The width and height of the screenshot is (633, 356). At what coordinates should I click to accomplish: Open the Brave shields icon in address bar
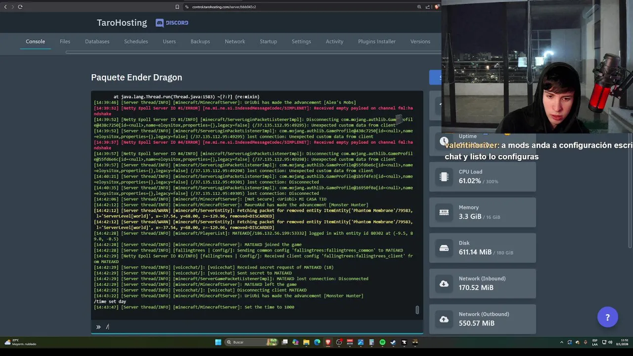click(437, 7)
